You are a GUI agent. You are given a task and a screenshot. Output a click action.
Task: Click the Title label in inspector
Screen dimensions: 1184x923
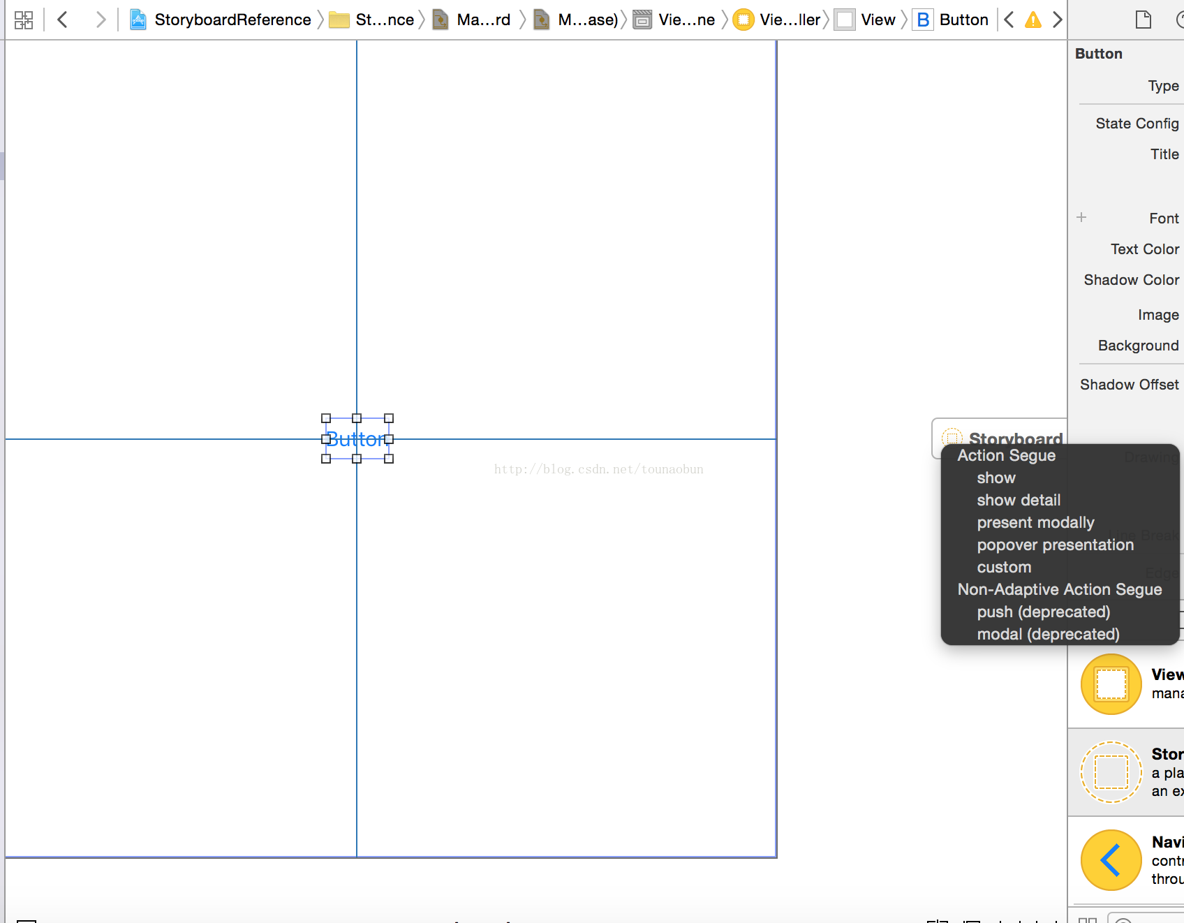coord(1164,154)
